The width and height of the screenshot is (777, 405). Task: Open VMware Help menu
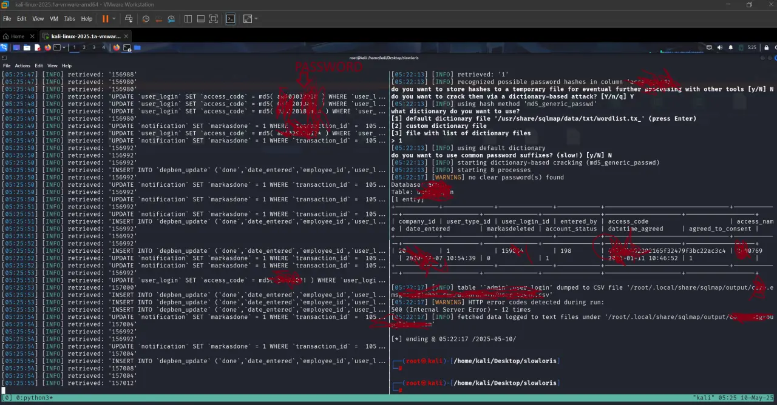(87, 19)
